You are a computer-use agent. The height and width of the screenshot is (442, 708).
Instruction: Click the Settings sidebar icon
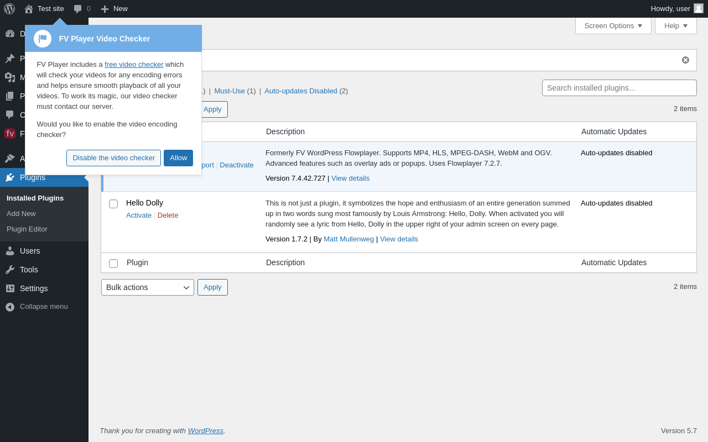point(10,288)
